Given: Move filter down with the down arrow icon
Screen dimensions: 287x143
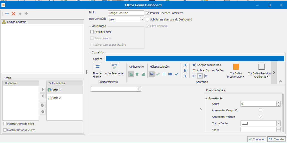Looking at the screenshot, I should 26,14.
